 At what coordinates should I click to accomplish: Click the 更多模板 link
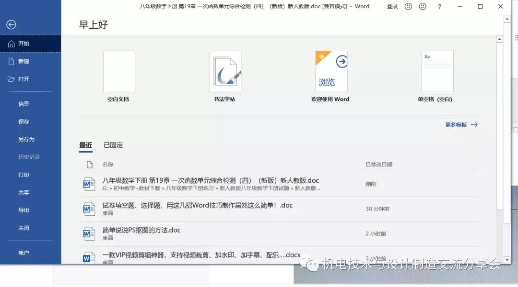pyautogui.click(x=456, y=124)
